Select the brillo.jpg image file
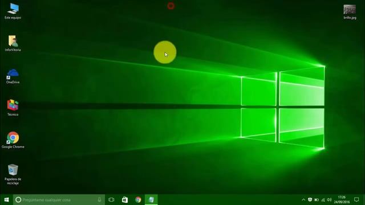The image size is (365, 205). pyautogui.click(x=350, y=11)
